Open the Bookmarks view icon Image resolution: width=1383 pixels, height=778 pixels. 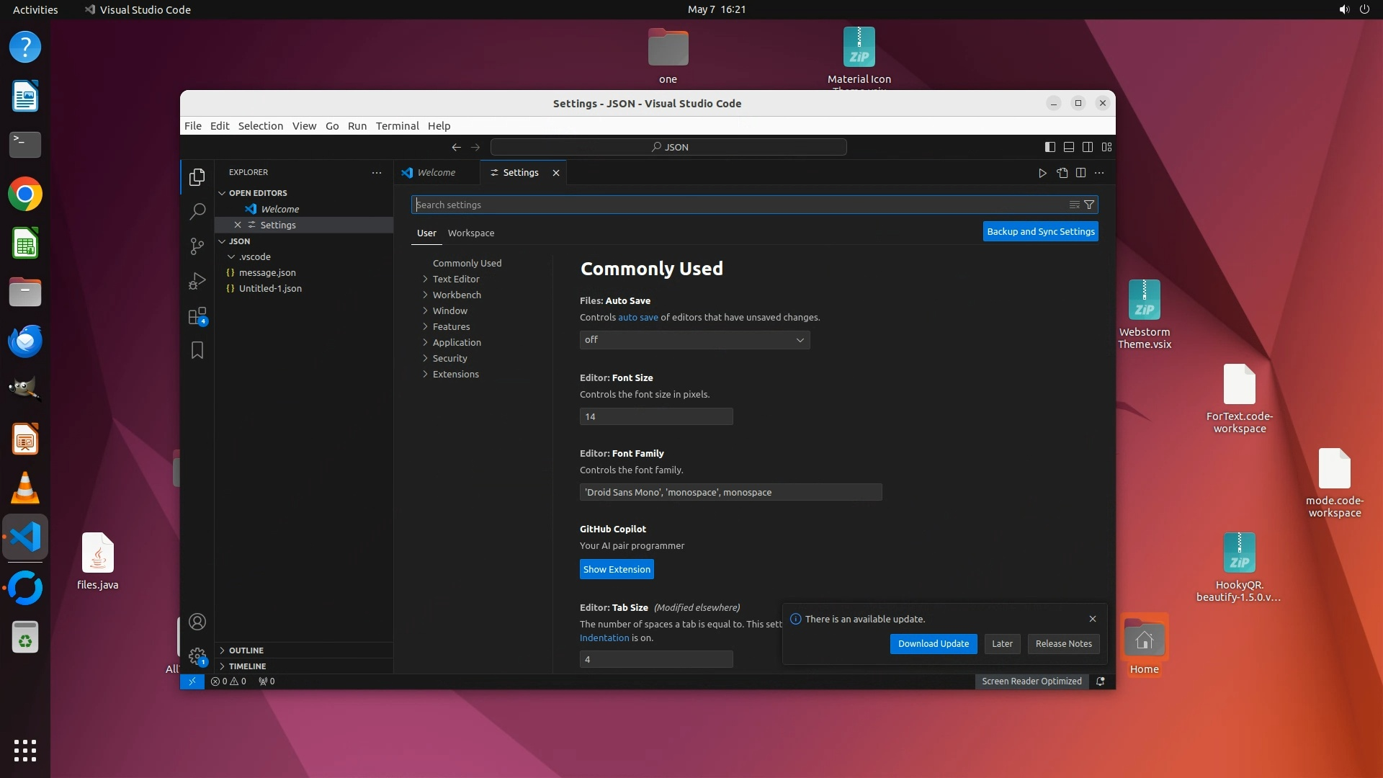tap(197, 351)
